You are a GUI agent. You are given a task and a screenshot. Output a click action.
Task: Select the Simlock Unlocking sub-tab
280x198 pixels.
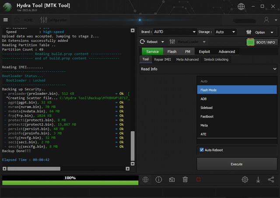pos(216,59)
